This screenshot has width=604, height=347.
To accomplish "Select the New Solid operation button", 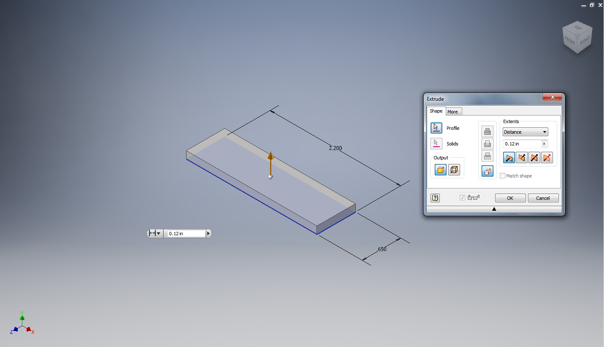I will click(x=488, y=171).
